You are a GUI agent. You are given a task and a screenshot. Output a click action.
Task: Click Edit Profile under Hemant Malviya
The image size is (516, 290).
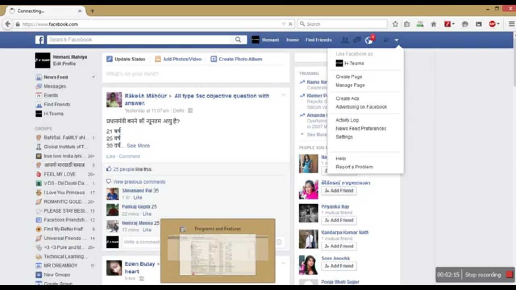click(64, 64)
